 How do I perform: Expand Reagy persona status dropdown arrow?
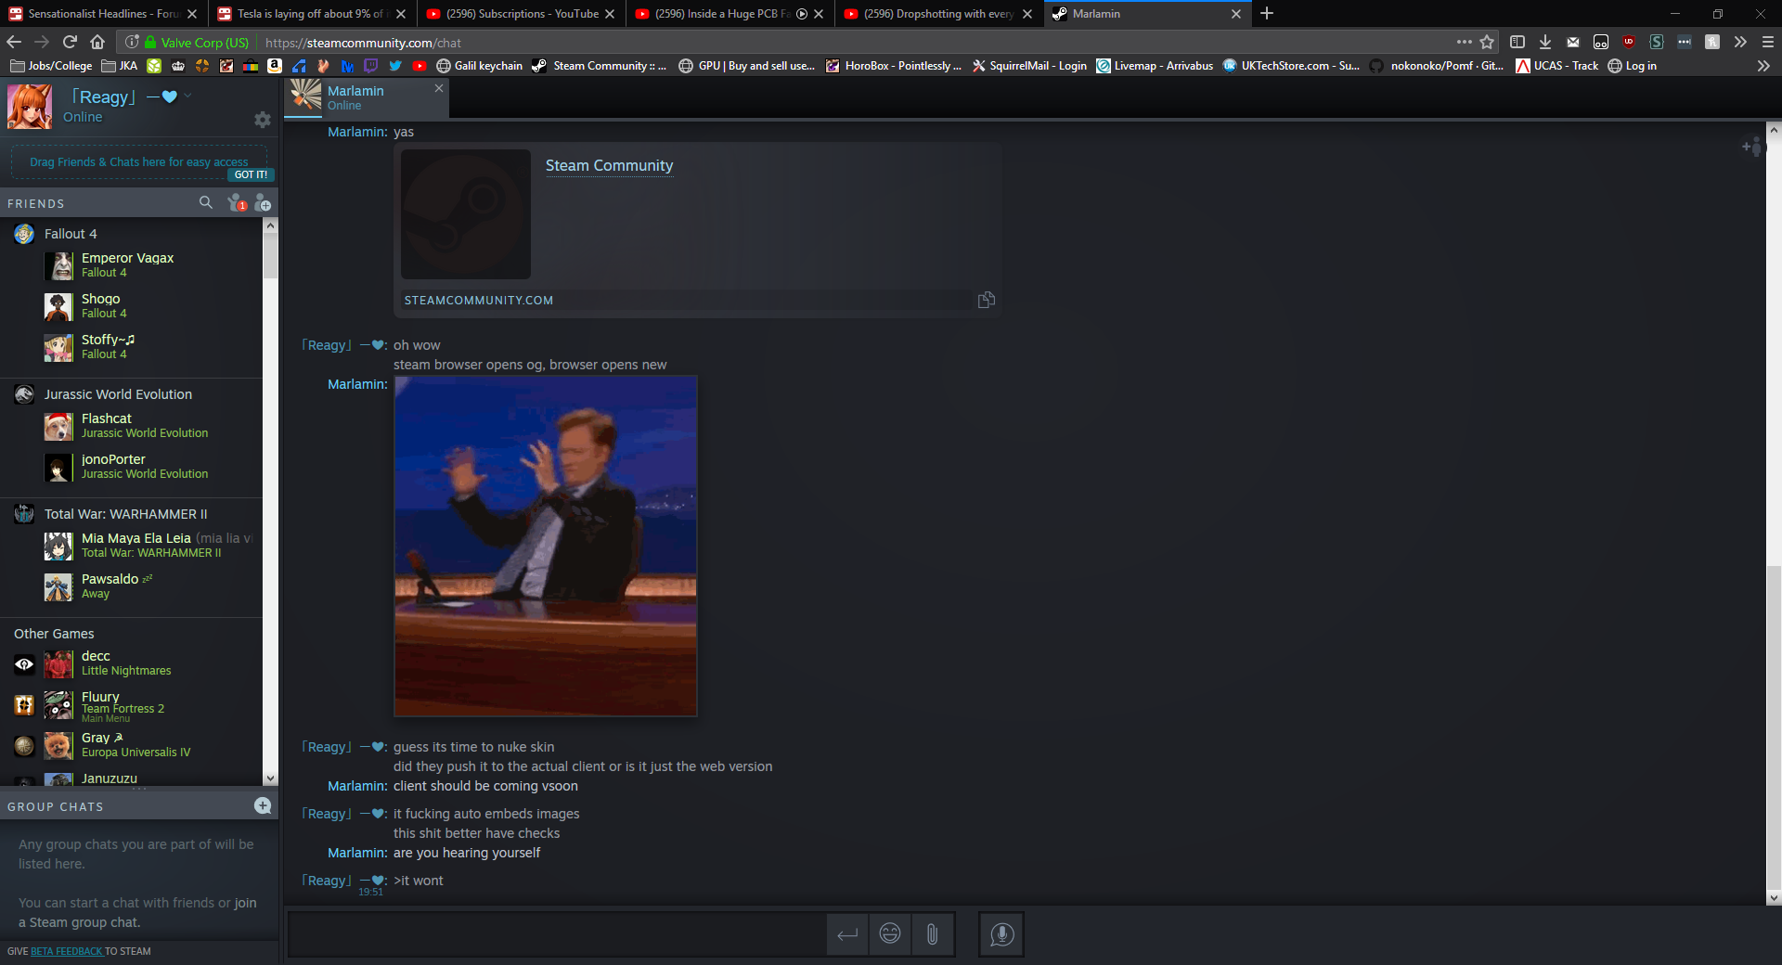tap(187, 96)
